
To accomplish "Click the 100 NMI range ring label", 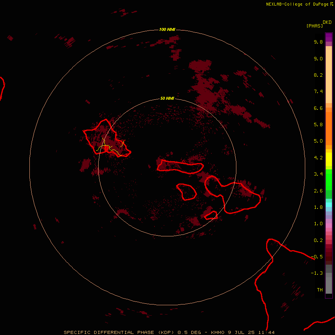I will point(167,29).
